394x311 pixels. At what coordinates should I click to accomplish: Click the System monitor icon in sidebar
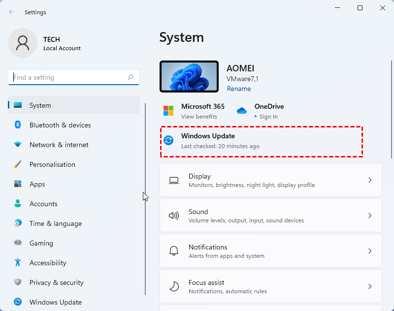(x=18, y=105)
